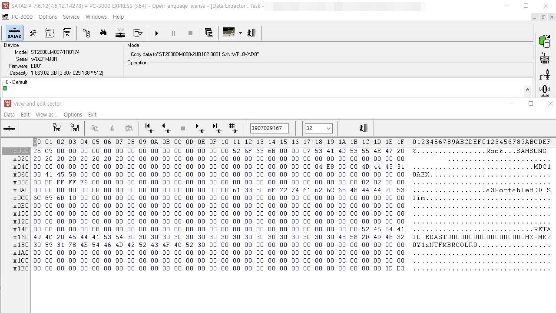Click the exit running man icon in top toolbar

[251, 33]
